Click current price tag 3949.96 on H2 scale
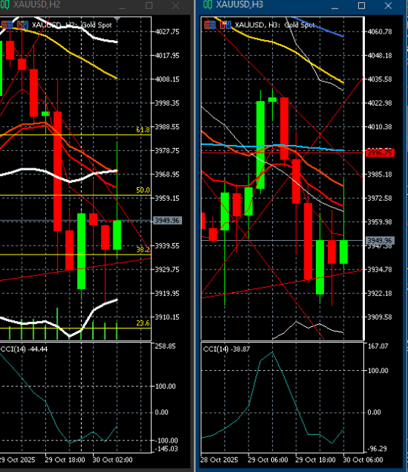The width and height of the screenshot is (408, 472). tap(167, 221)
